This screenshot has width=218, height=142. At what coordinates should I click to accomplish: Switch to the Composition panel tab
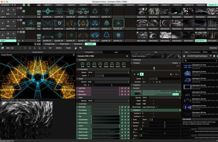[89, 52]
